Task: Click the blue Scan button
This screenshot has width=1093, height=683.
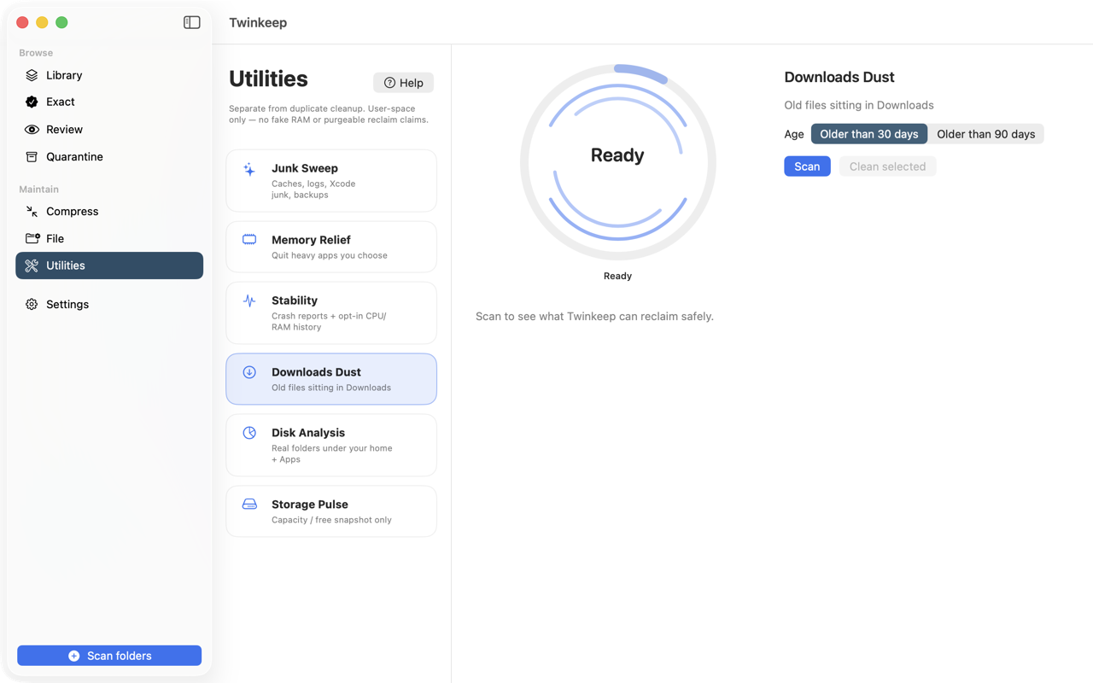Action: [x=807, y=166]
